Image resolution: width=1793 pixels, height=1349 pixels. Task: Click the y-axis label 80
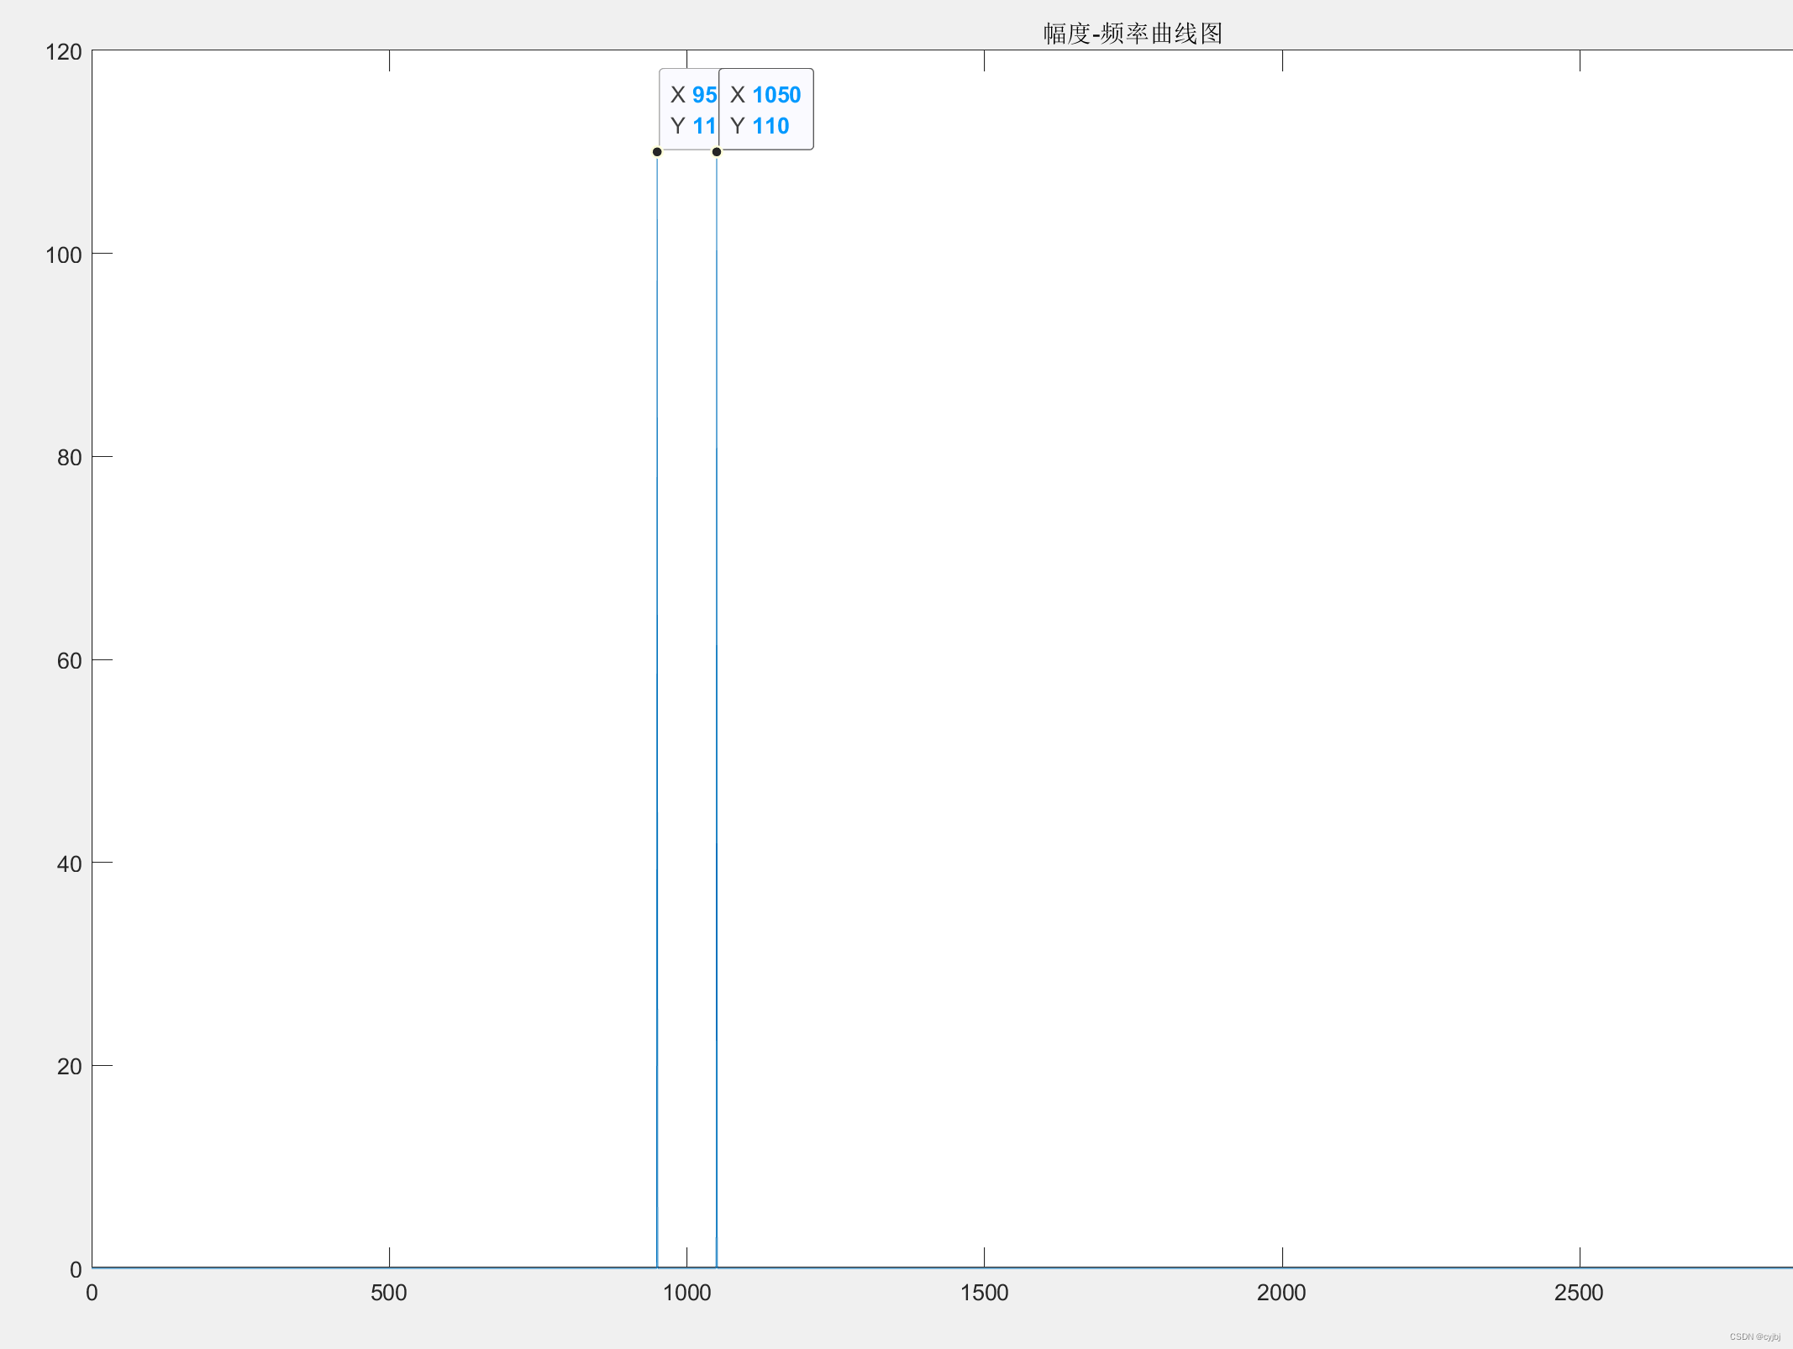coord(70,458)
